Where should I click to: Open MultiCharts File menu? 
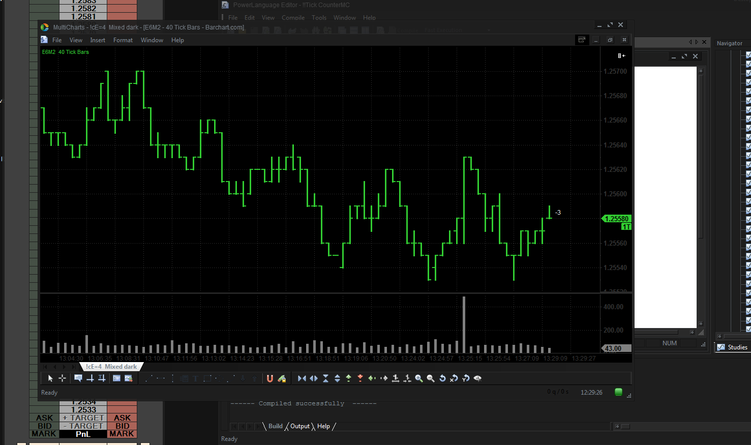coord(57,40)
